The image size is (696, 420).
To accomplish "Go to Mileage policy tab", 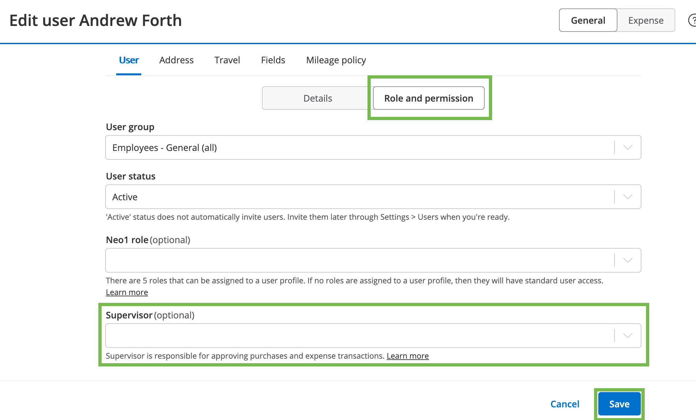I will click(x=336, y=60).
